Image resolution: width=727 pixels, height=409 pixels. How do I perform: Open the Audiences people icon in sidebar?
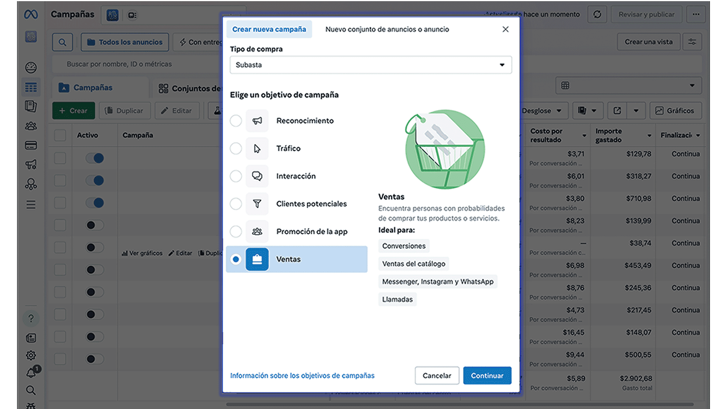(x=31, y=126)
